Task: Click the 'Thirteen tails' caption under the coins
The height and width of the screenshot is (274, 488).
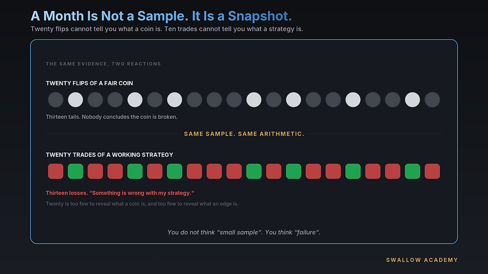Action: 112,117
